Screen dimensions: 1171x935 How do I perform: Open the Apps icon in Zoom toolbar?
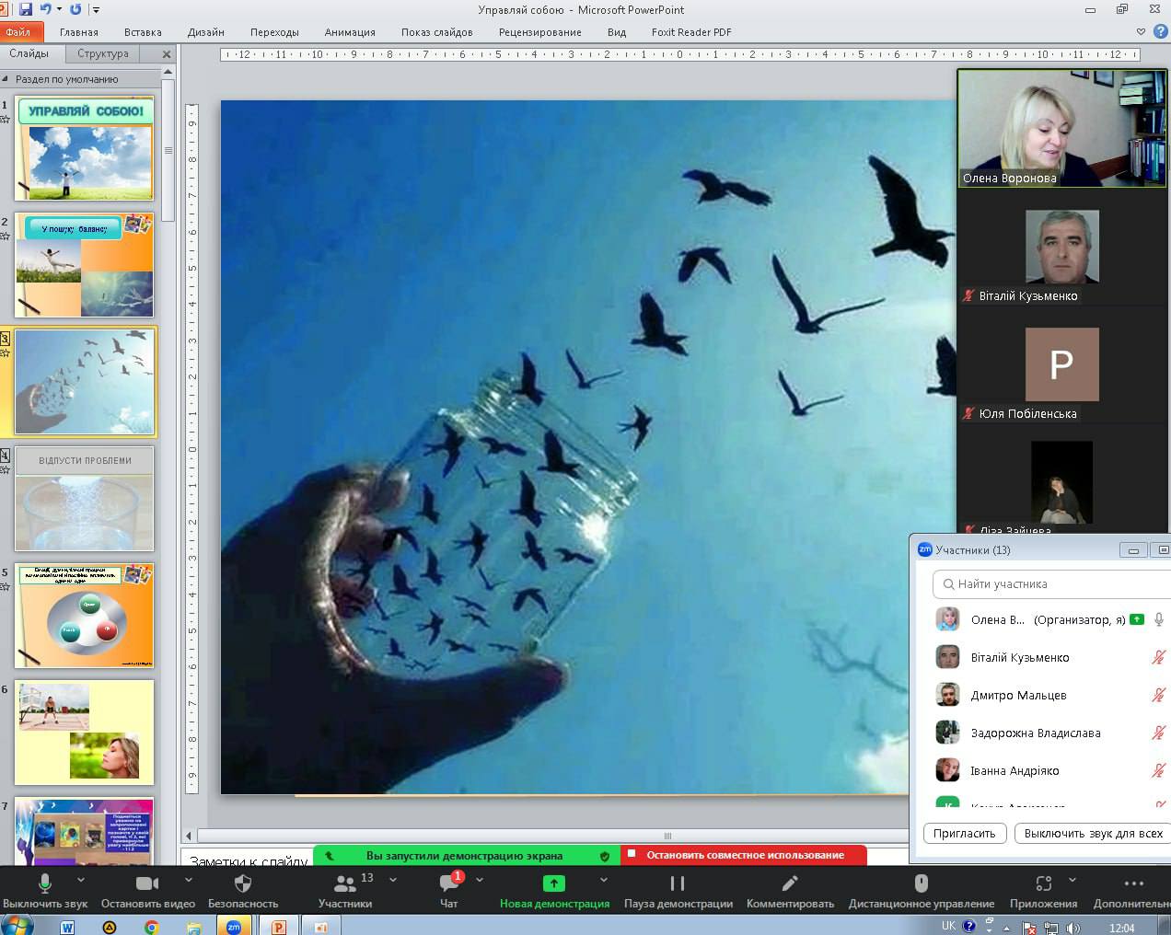pos(1043,883)
